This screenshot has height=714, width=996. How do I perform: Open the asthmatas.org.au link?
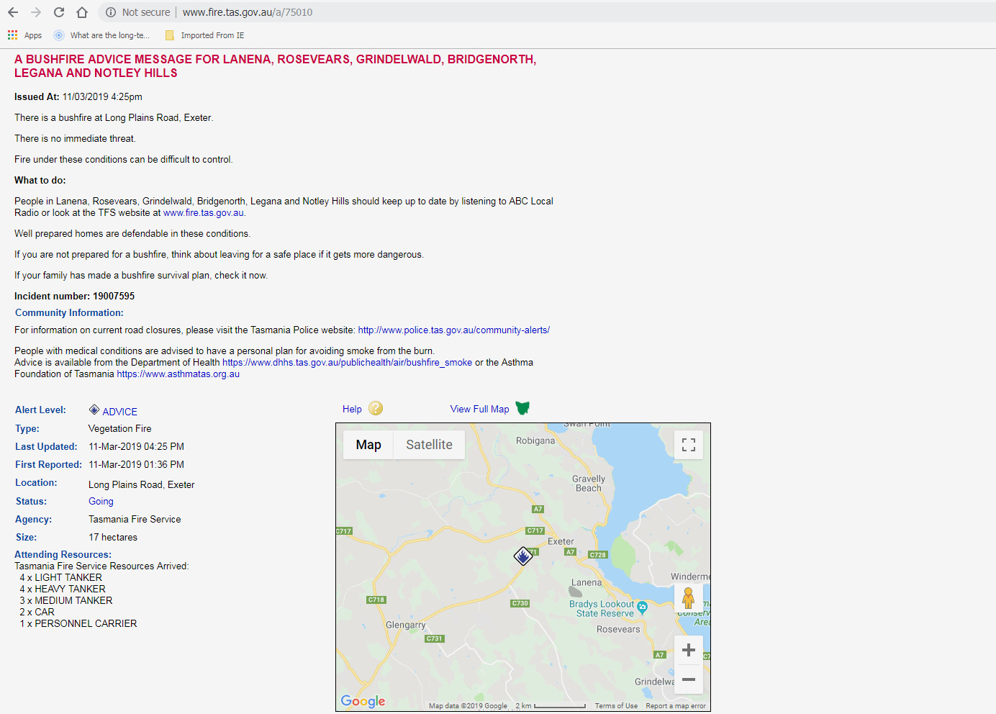click(178, 374)
